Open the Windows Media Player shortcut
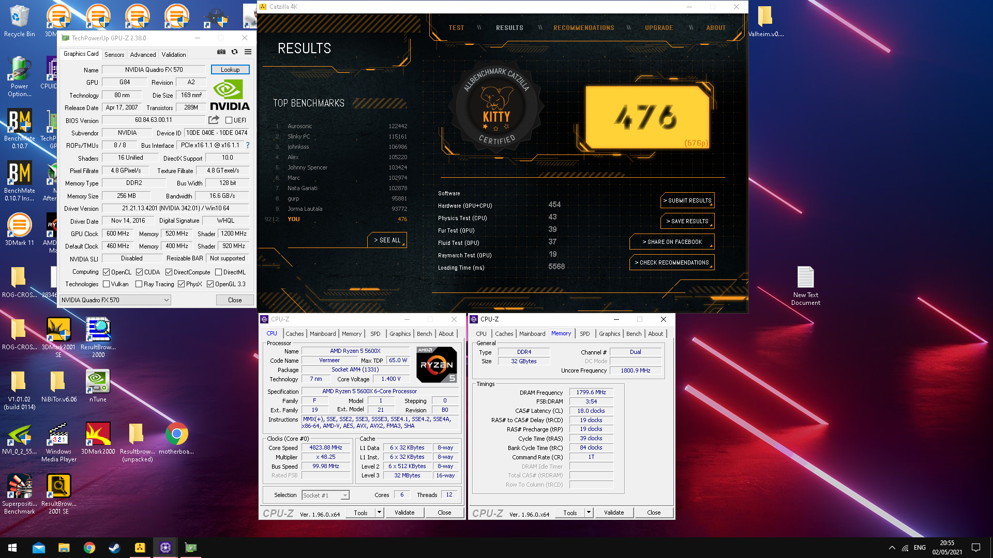Viewport: 993px width, 558px height. pyautogui.click(x=58, y=441)
